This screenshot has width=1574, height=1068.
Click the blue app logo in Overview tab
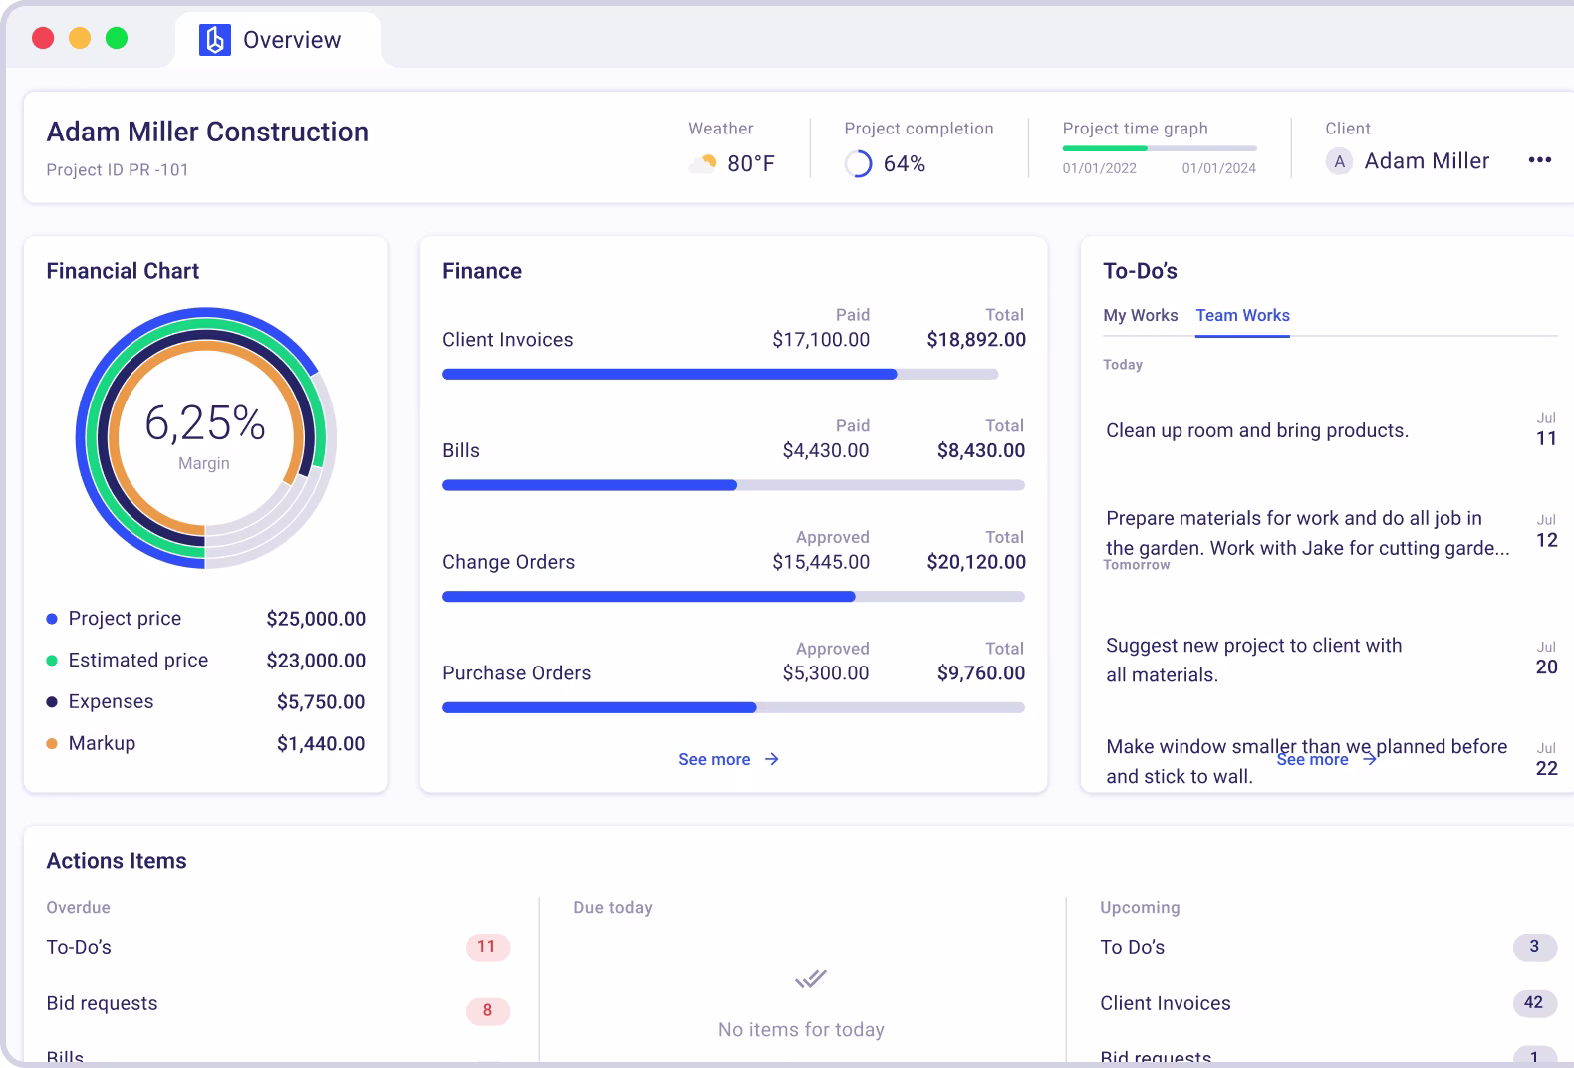point(215,40)
